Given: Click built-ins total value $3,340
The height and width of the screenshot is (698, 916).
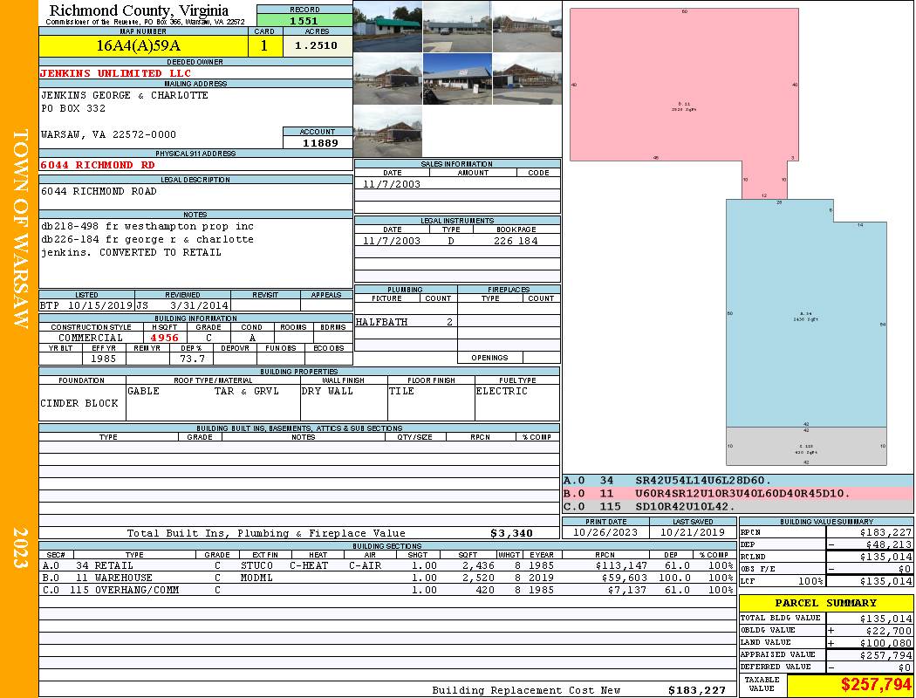Looking at the screenshot, I should click(512, 533).
